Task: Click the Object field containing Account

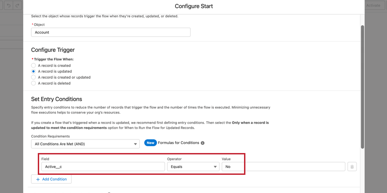Action: (111, 32)
